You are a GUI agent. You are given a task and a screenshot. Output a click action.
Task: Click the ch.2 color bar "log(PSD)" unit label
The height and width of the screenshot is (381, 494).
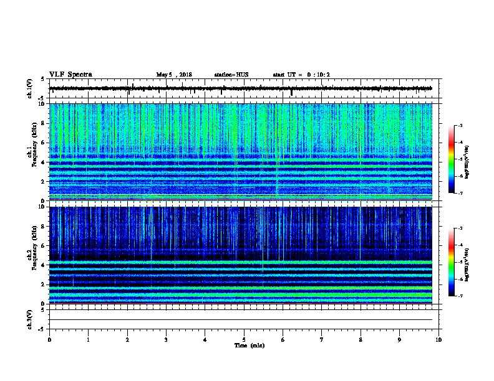(467, 265)
